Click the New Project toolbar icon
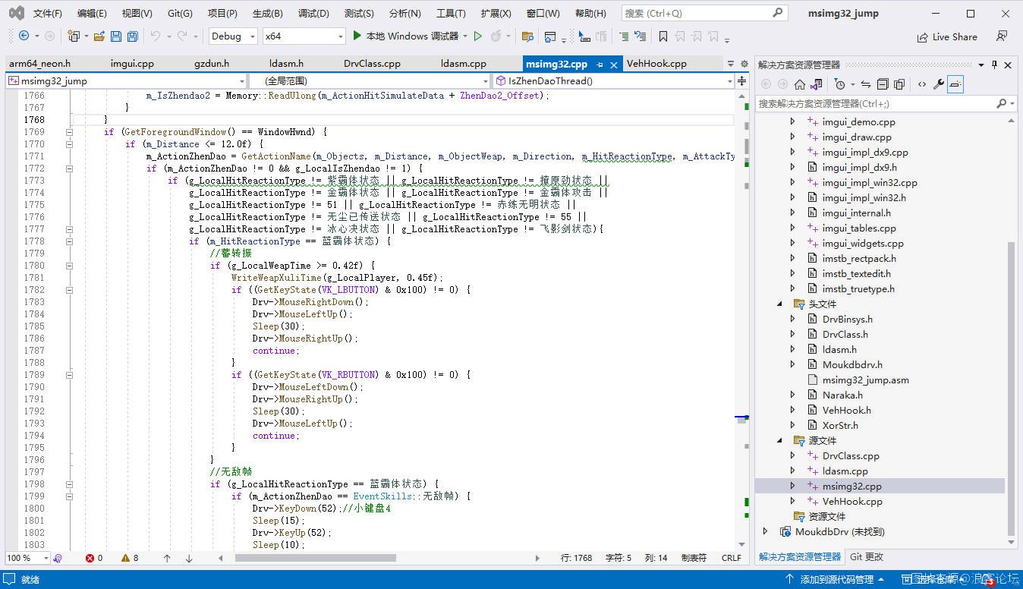This screenshot has width=1023, height=589. click(x=74, y=36)
